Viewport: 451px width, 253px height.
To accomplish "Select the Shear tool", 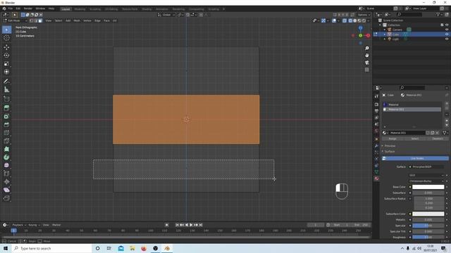I will [x=6, y=190].
